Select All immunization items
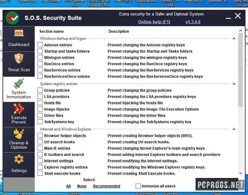 [68, 186]
